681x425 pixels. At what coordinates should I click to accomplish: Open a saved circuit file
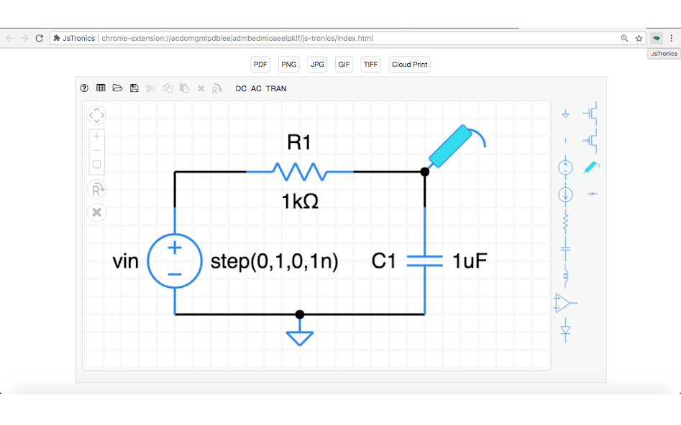click(x=117, y=88)
